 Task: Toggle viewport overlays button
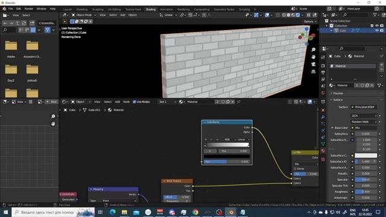click(267, 15)
